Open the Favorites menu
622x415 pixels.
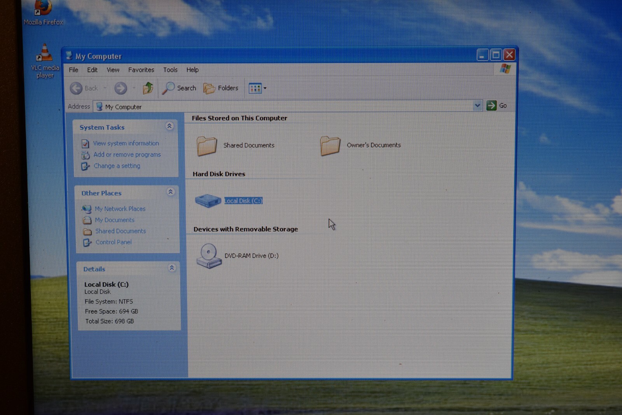coord(141,70)
